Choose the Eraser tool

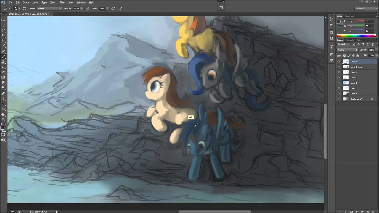pyautogui.click(x=3, y=72)
